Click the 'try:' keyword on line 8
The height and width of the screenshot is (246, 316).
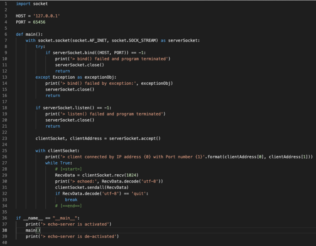pos(40,47)
